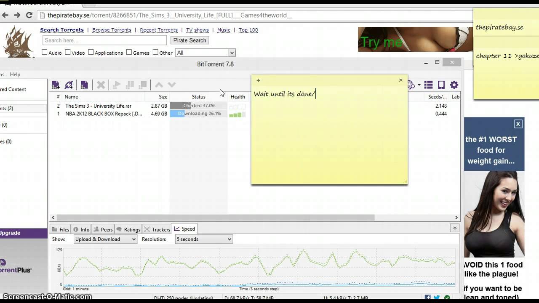Go forward in Chrome browser
This screenshot has width=539, height=303.
tap(17, 15)
